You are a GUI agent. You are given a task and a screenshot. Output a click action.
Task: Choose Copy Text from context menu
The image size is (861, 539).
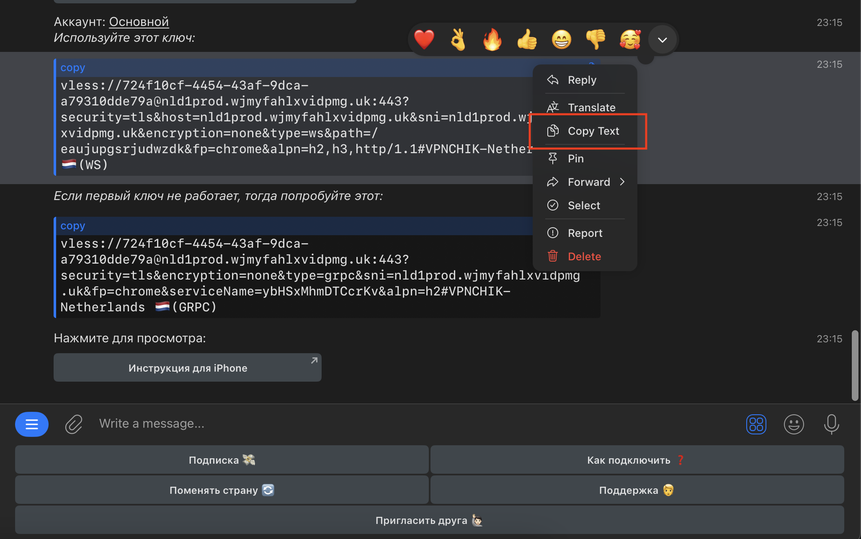593,131
